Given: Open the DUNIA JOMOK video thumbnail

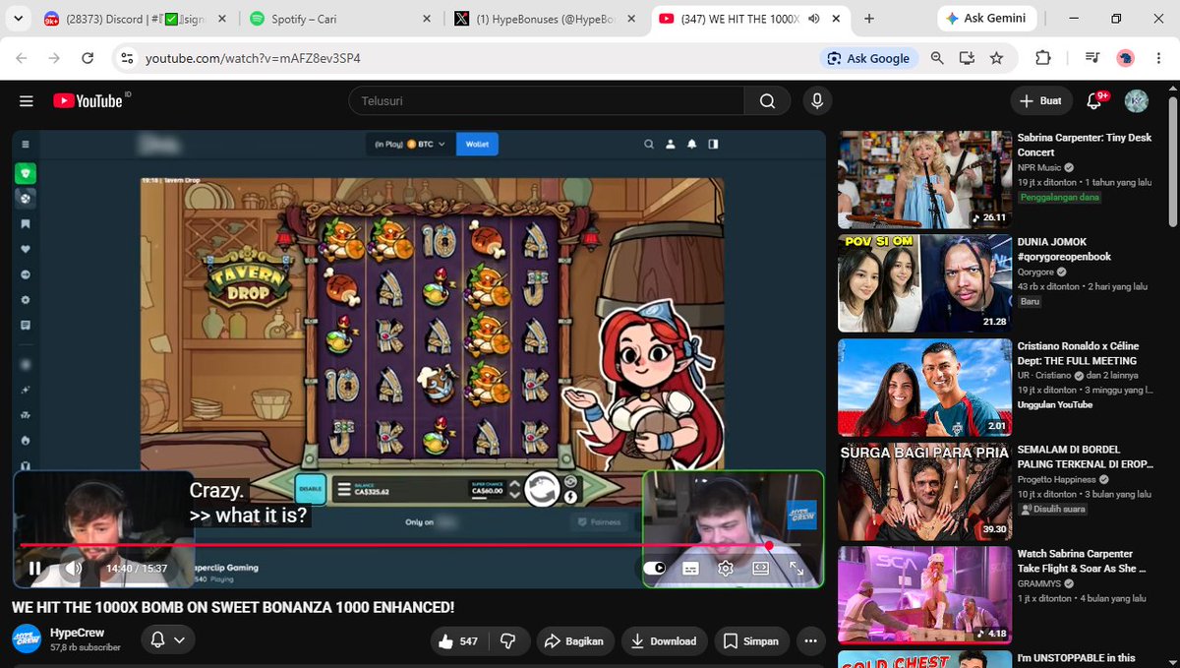Looking at the screenshot, I should pyautogui.click(x=924, y=283).
